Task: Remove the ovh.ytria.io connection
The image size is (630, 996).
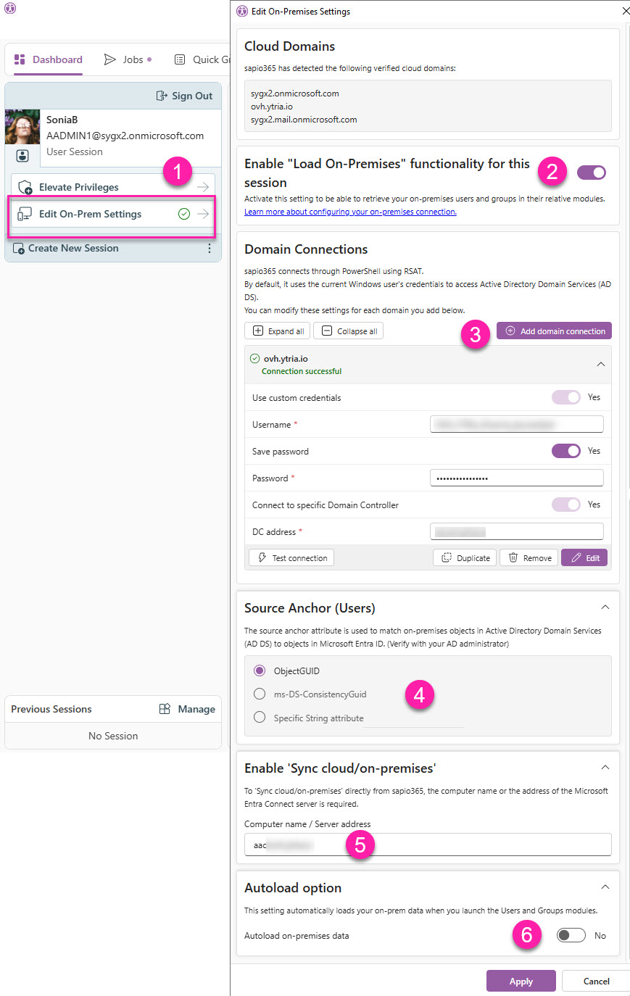Action: (x=529, y=558)
